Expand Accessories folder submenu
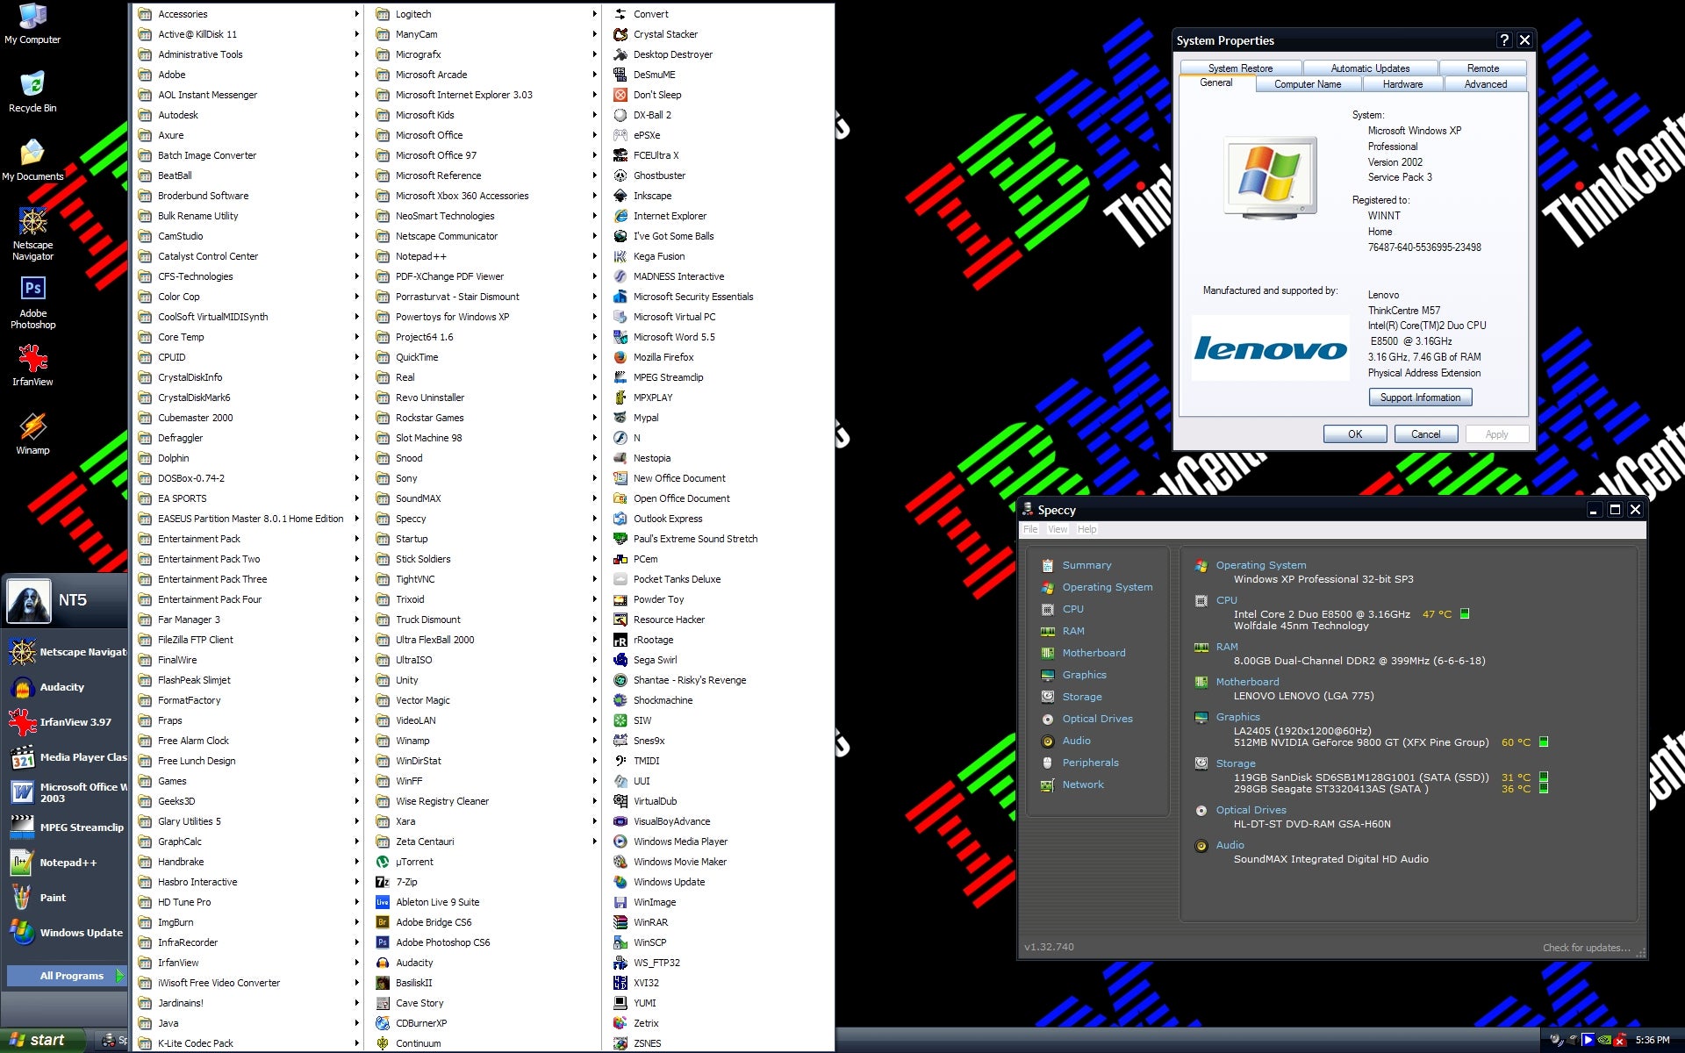 click(248, 14)
